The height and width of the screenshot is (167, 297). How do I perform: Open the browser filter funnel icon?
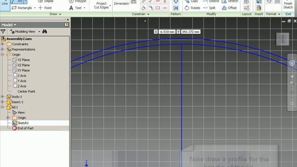coord(3,32)
